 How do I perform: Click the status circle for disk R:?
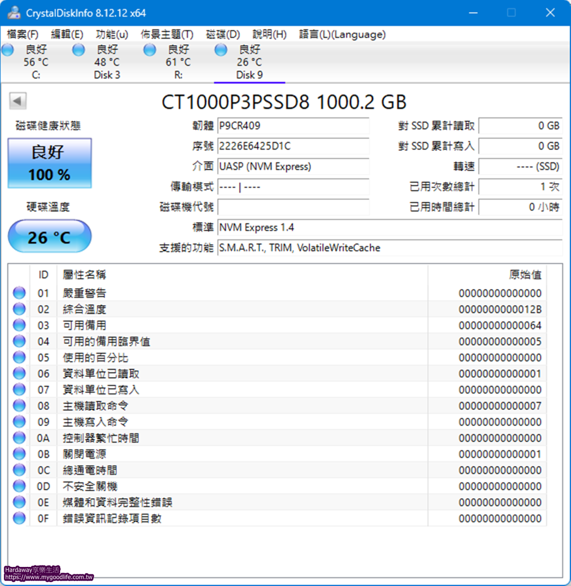point(150,50)
